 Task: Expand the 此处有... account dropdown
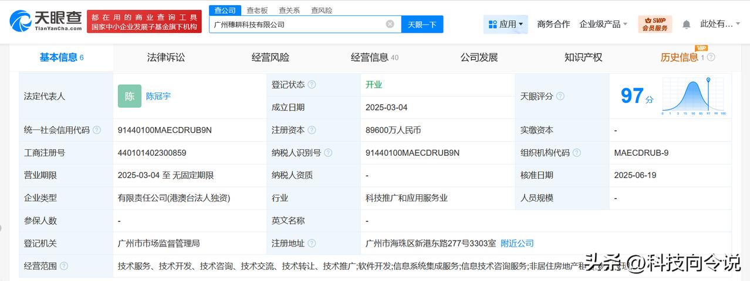point(721,24)
